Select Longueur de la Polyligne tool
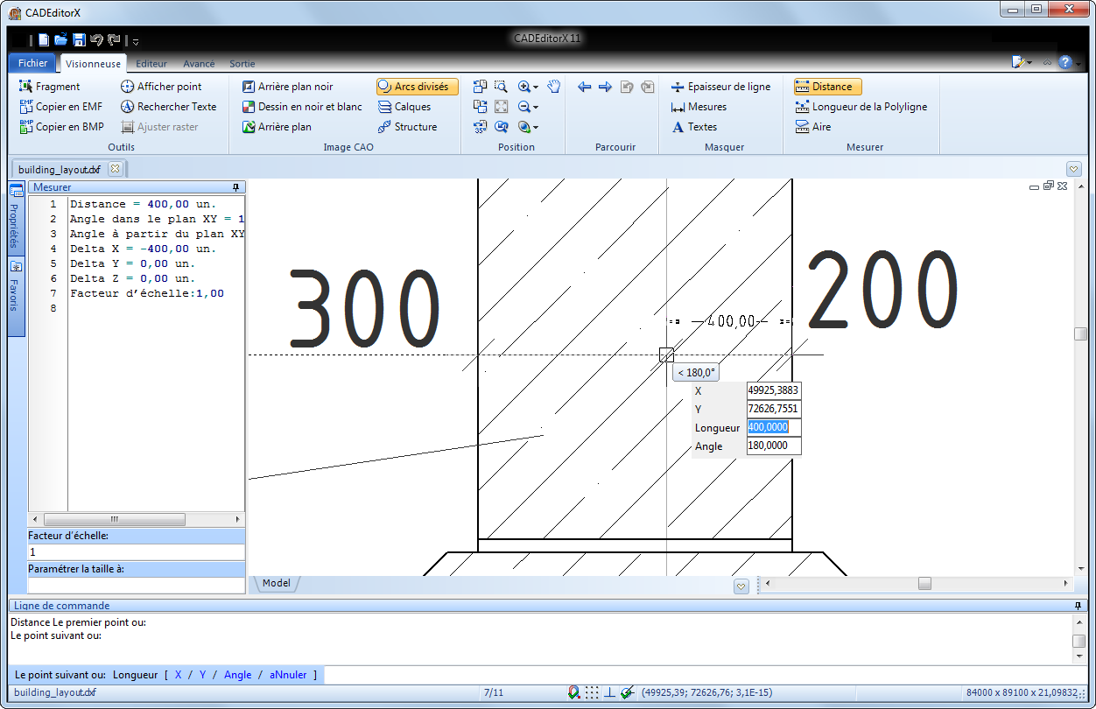 point(861,107)
